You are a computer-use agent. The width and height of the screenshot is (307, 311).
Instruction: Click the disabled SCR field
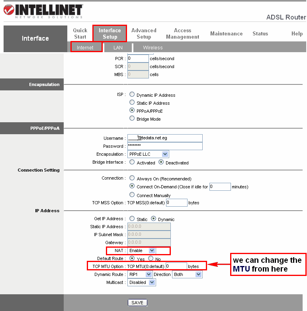tap(138, 67)
